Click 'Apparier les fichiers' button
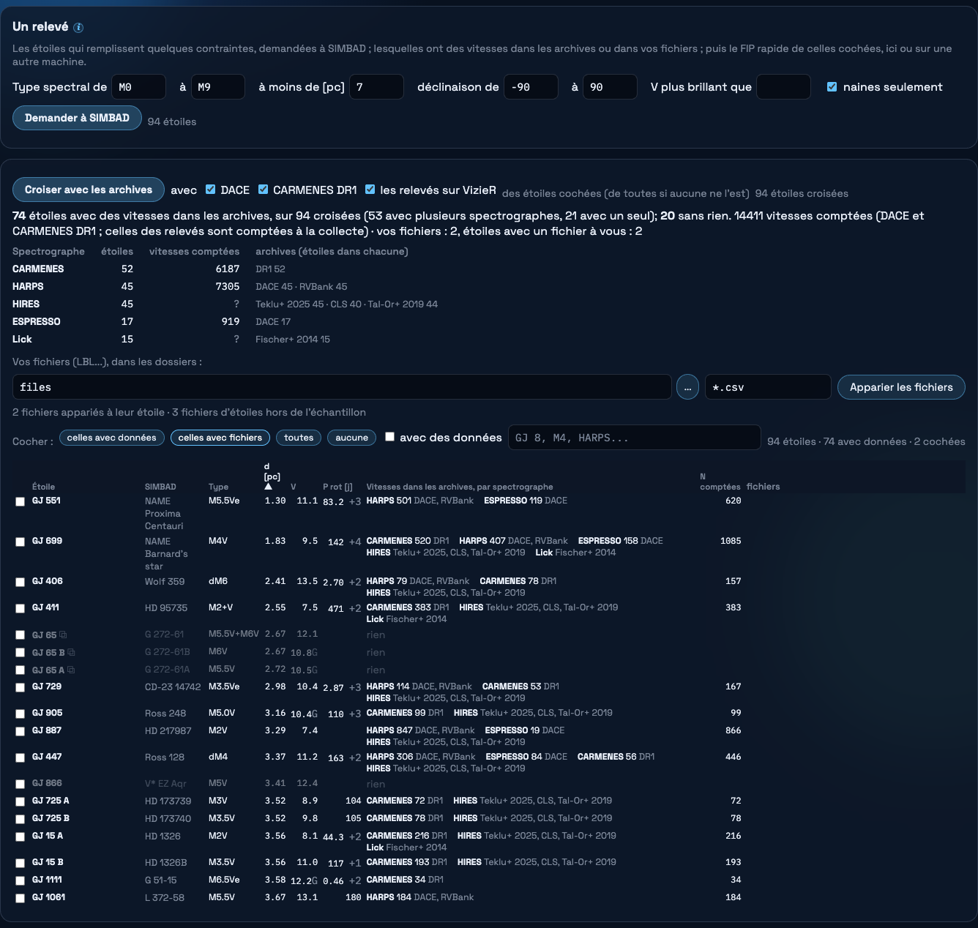The width and height of the screenshot is (978, 928). click(901, 387)
